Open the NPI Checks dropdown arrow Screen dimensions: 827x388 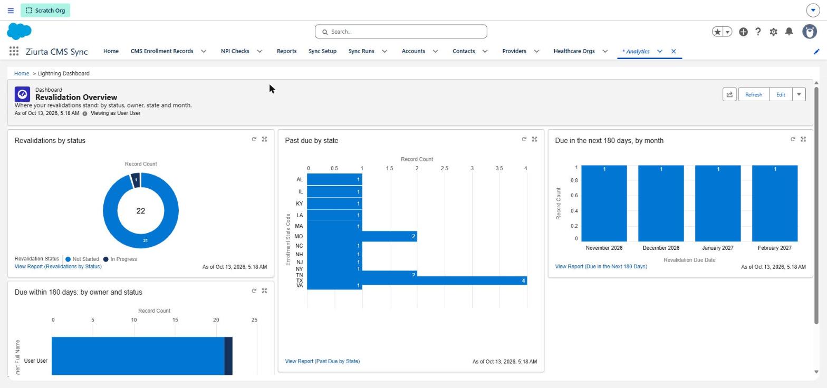259,51
